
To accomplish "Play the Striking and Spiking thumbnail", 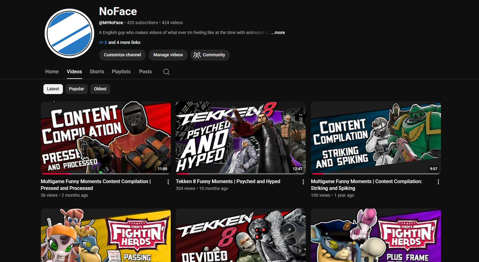I will (x=376, y=138).
